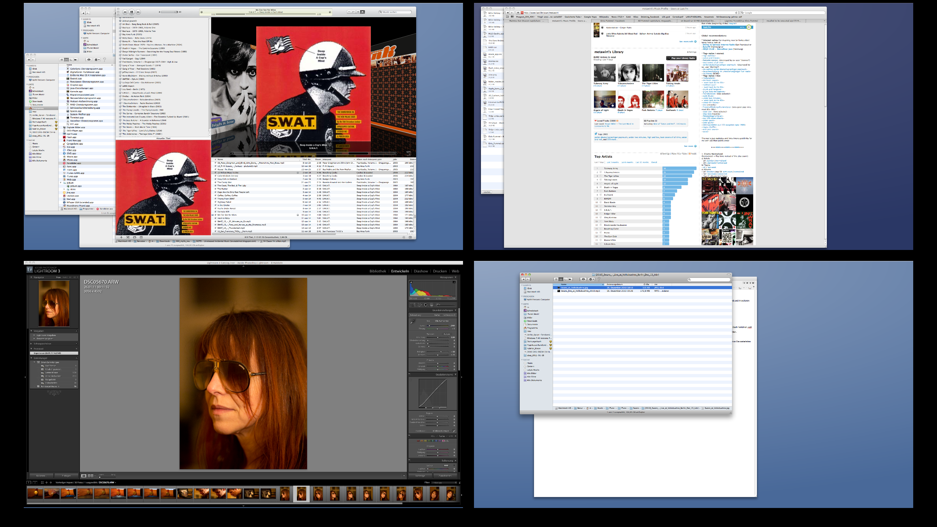Select the Lightroom crop overlay tool
This screenshot has width=937, height=527.
412,305
